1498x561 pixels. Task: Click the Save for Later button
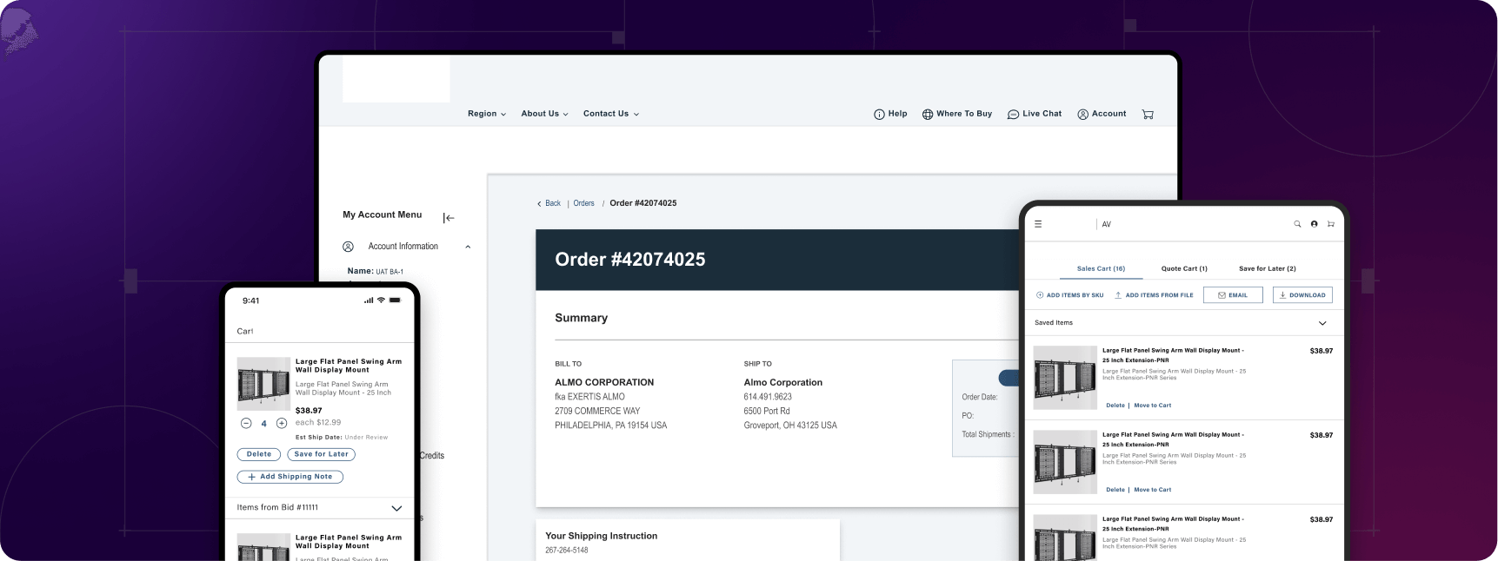coord(321,454)
